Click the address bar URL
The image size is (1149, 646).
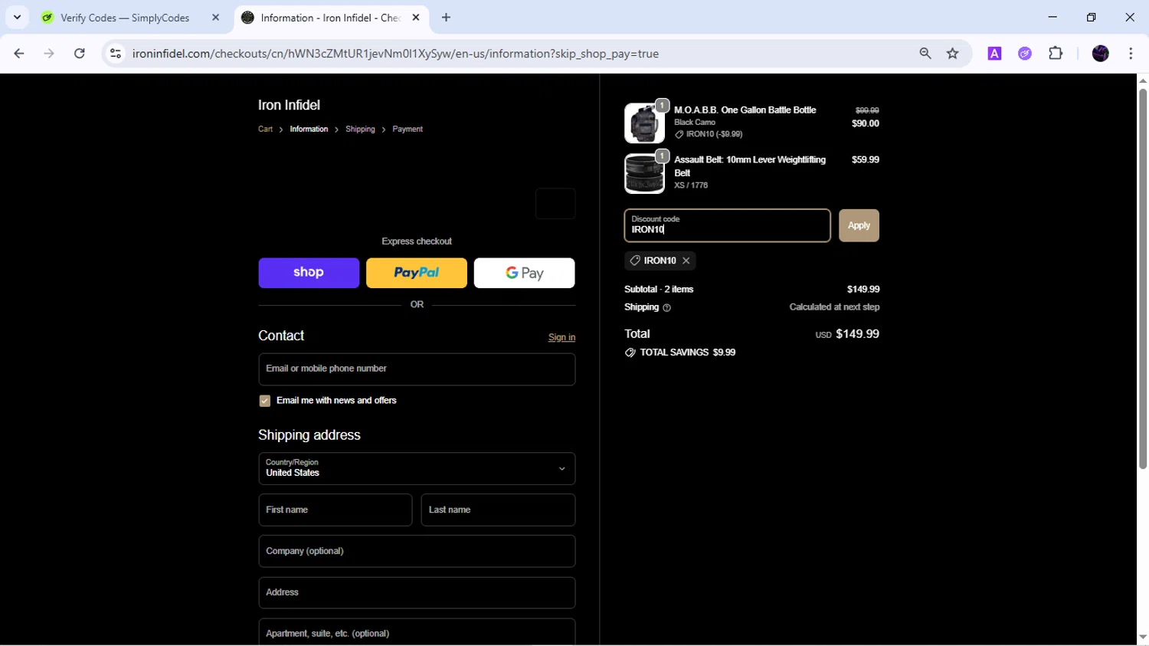pyautogui.click(x=395, y=54)
